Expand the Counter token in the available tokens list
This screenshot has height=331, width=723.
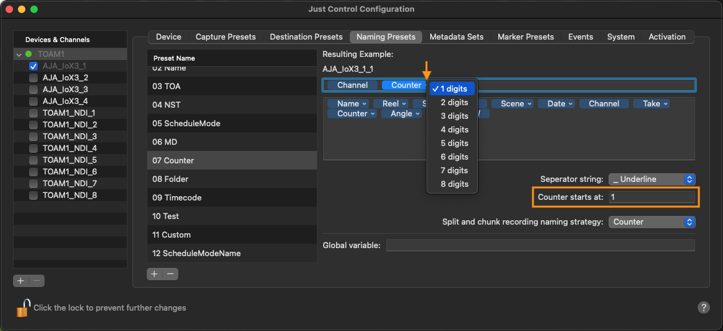tap(373, 114)
